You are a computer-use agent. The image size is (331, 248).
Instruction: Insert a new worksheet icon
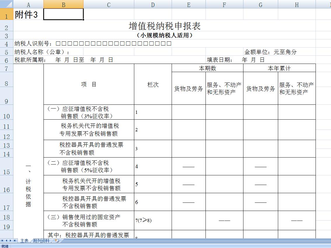coord(57,241)
